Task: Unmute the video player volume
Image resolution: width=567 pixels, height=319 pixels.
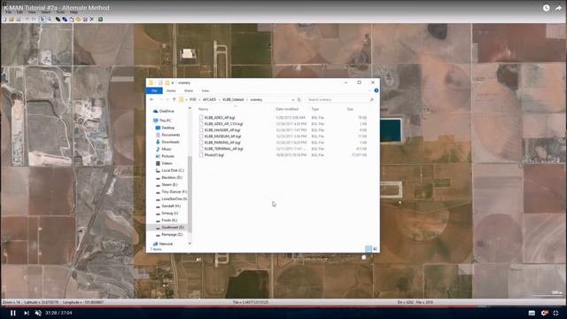Action: pos(38,313)
